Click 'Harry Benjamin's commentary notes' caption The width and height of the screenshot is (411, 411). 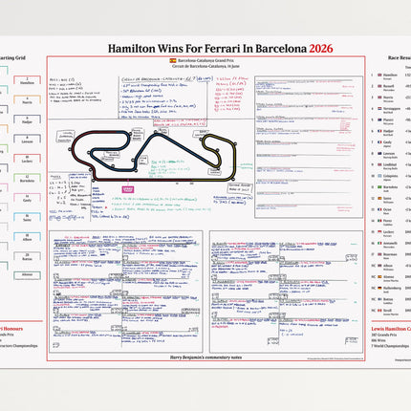(205, 357)
